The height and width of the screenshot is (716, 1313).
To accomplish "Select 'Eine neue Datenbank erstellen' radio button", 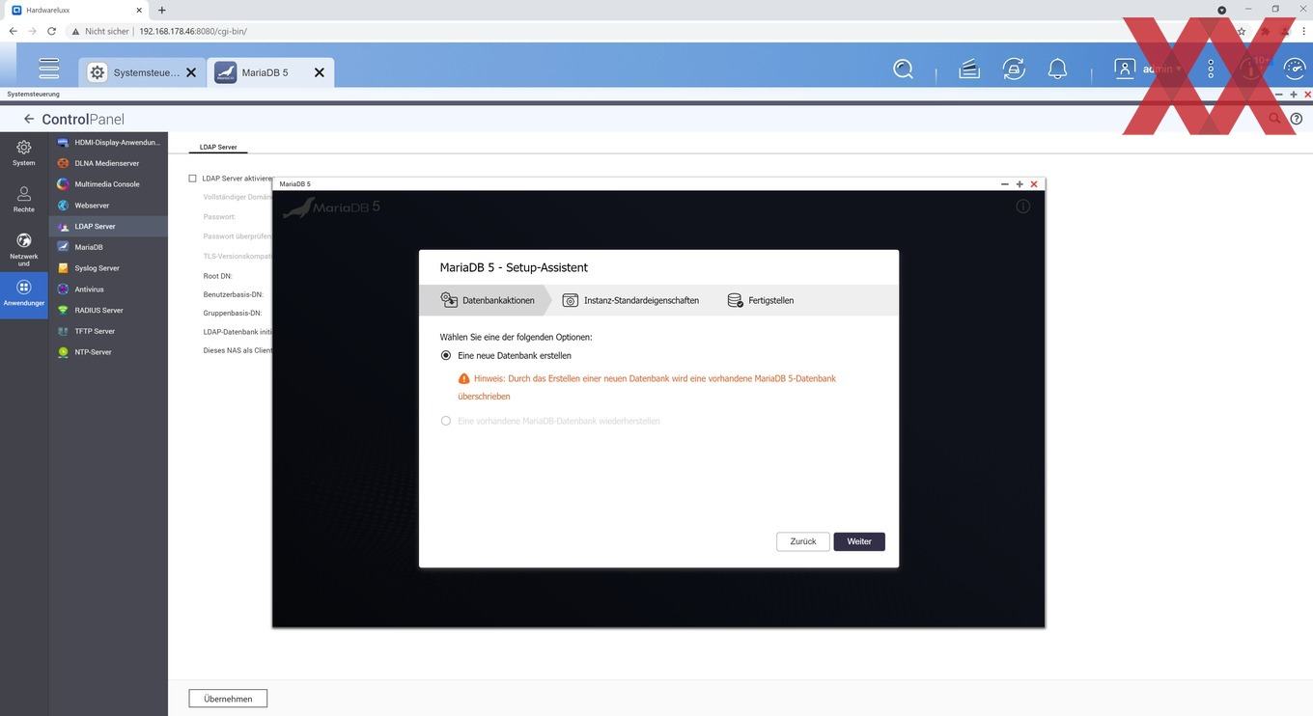I will tap(446, 355).
